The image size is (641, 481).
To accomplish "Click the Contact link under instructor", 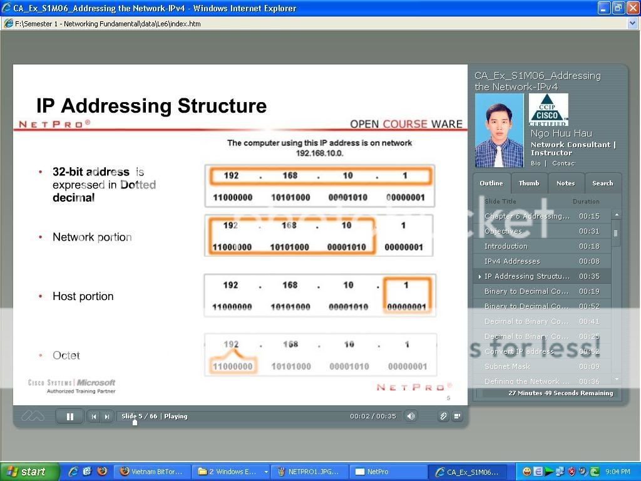I will coord(563,163).
